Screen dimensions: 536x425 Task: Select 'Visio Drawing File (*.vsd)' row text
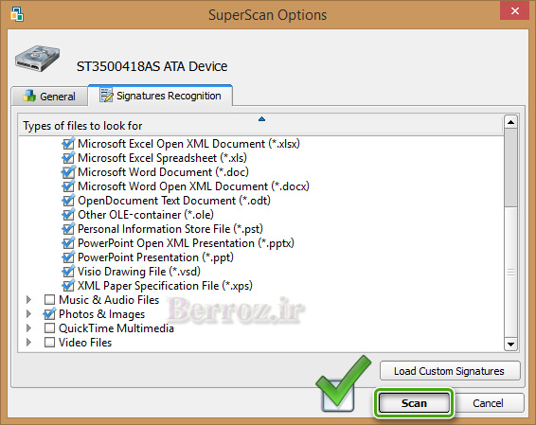click(139, 272)
